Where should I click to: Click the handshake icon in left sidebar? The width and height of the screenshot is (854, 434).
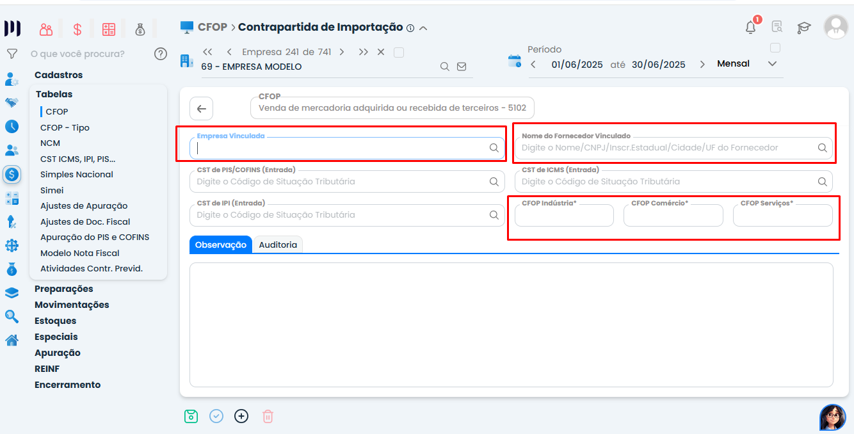(12, 102)
